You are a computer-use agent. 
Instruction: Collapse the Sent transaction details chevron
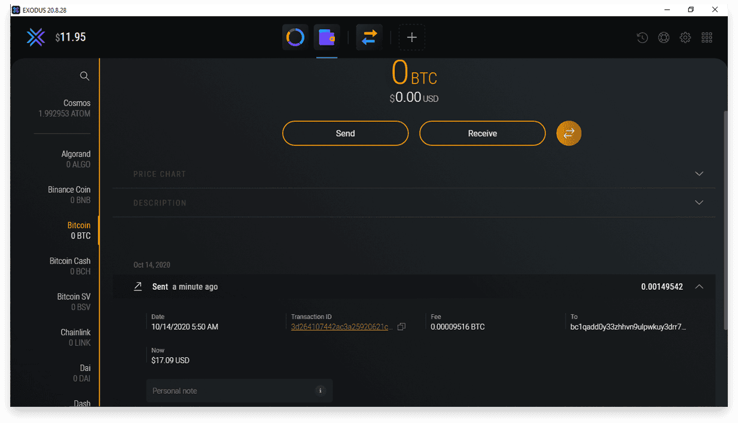[x=699, y=287]
